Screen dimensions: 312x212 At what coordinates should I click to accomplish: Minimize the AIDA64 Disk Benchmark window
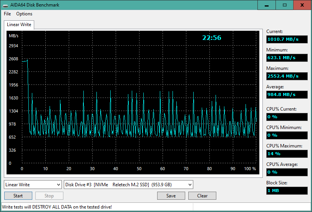267,5
